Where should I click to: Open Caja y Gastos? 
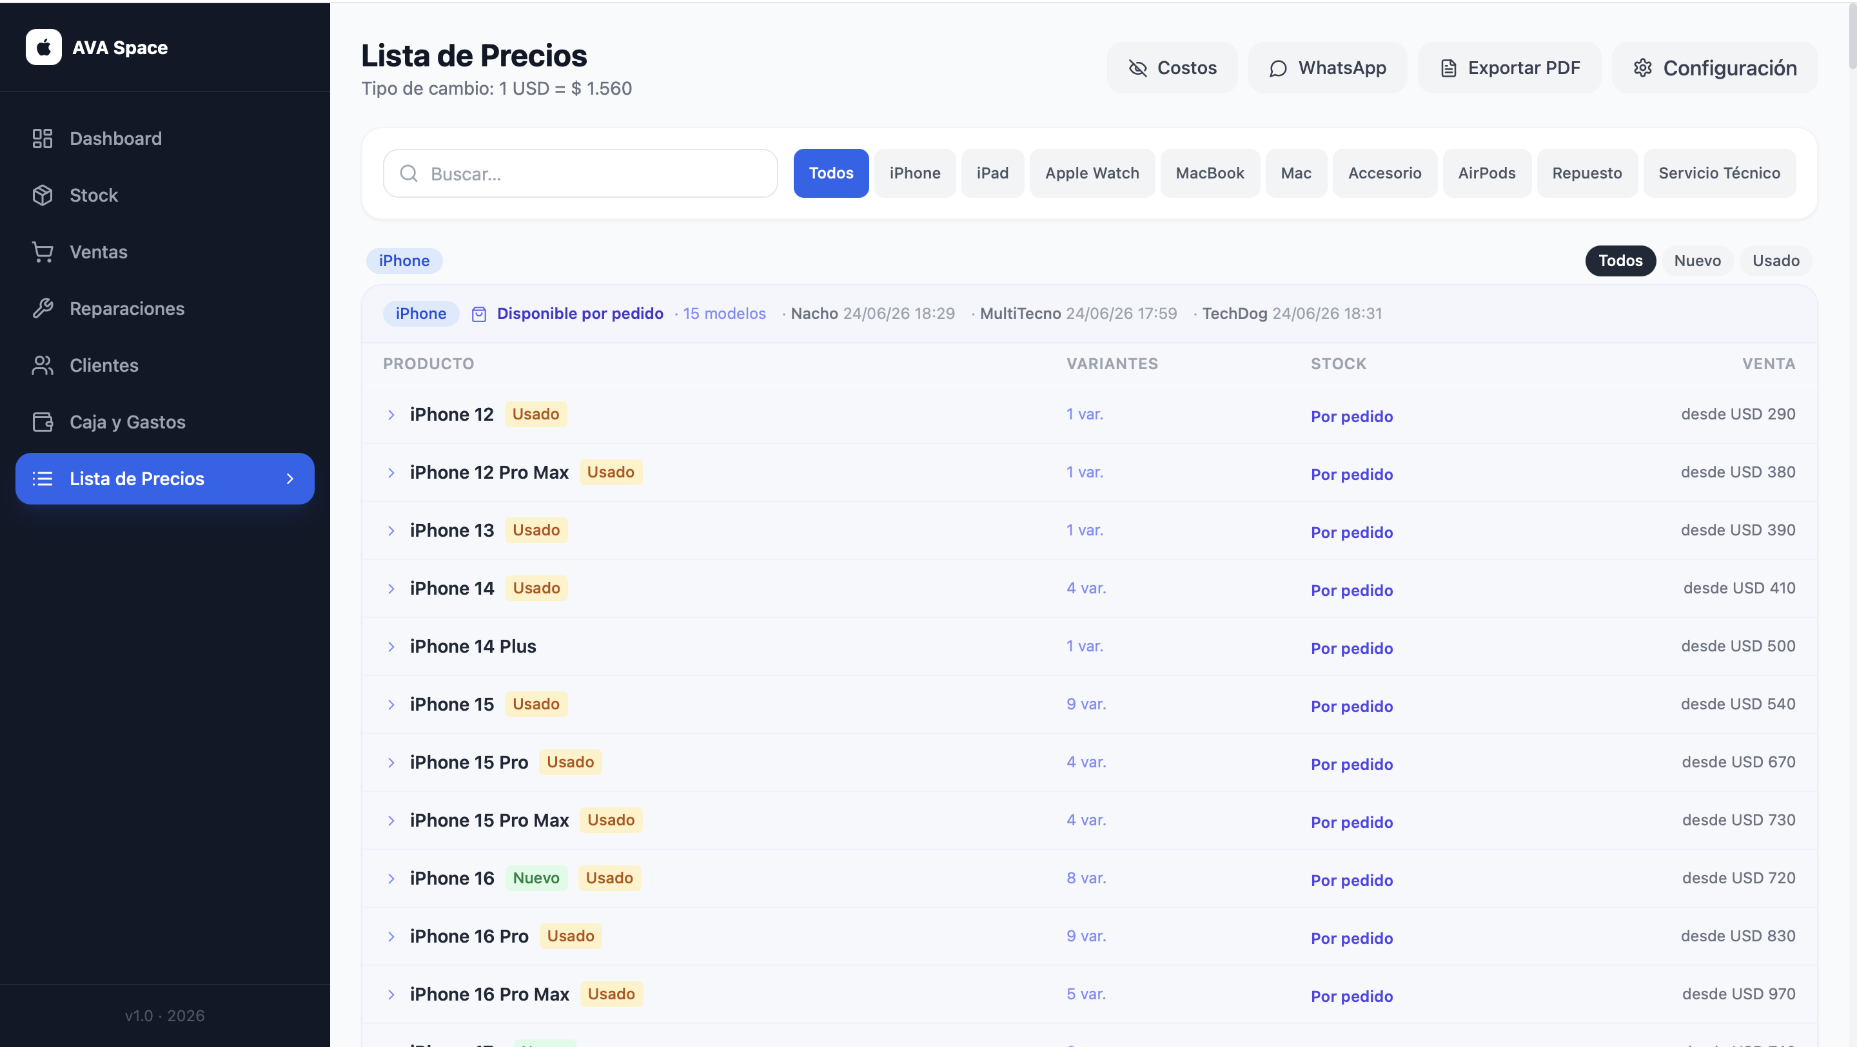(164, 422)
